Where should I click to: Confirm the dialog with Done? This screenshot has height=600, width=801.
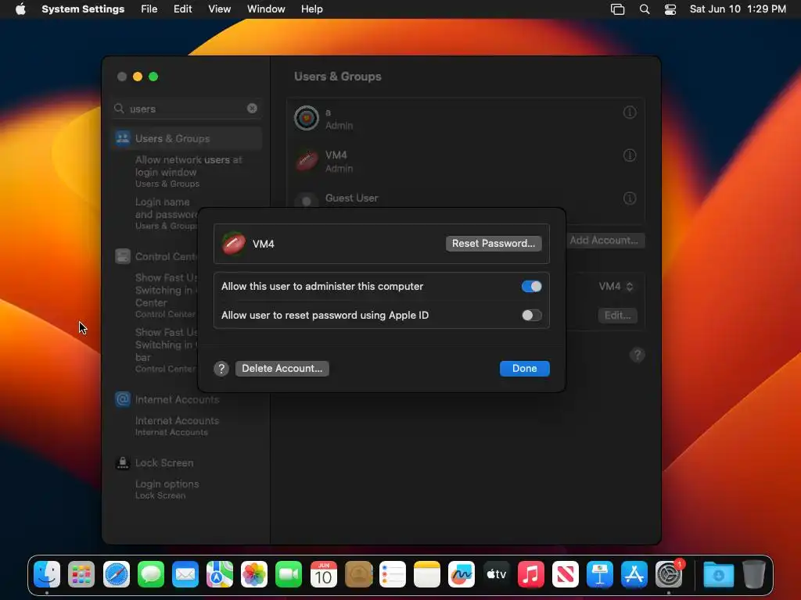[524, 369]
